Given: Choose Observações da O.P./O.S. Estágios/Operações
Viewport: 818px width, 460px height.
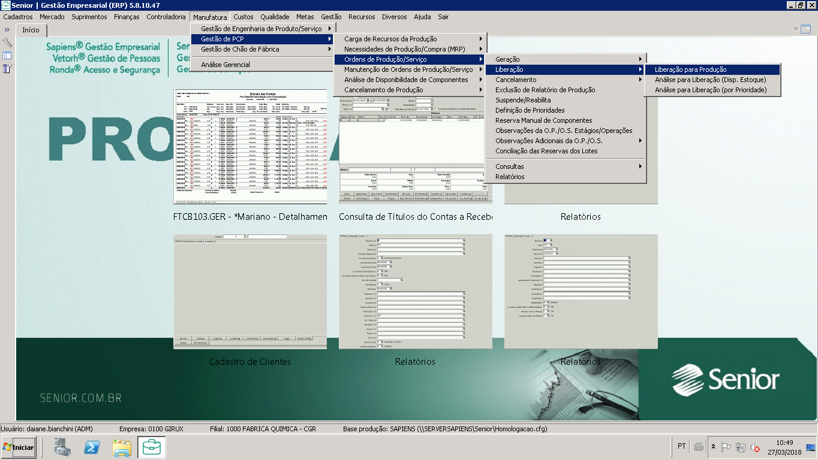Looking at the screenshot, I should coord(566,131).
